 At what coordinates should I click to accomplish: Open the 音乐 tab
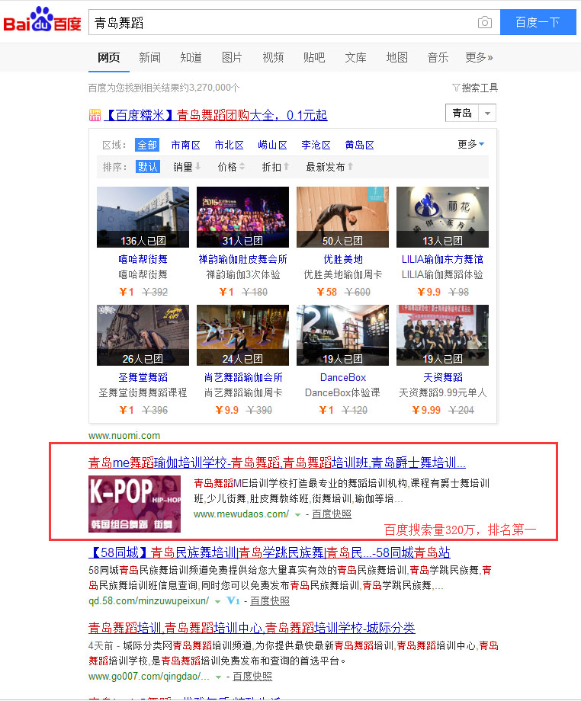coord(438,57)
